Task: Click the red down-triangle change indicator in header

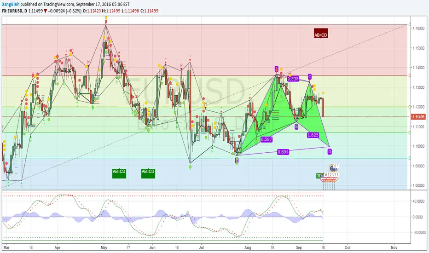Action: click(46, 11)
